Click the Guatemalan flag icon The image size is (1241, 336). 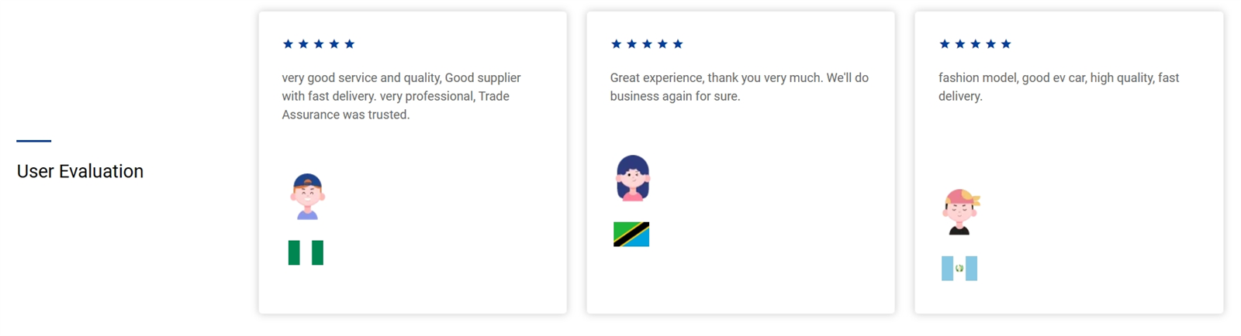pyautogui.click(x=959, y=269)
